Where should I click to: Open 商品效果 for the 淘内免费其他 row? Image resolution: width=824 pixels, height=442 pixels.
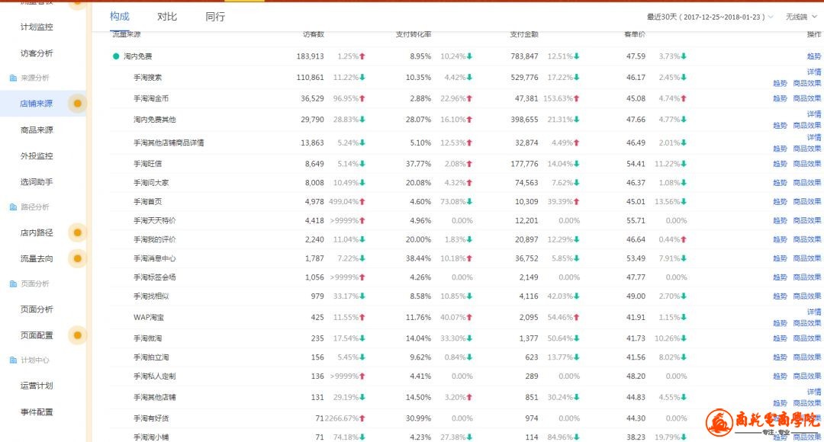pyautogui.click(x=806, y=125)
